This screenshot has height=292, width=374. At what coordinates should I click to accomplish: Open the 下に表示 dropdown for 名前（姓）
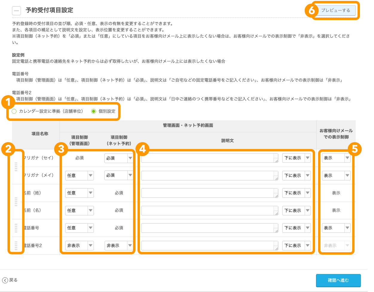click(x=296, y=193)
